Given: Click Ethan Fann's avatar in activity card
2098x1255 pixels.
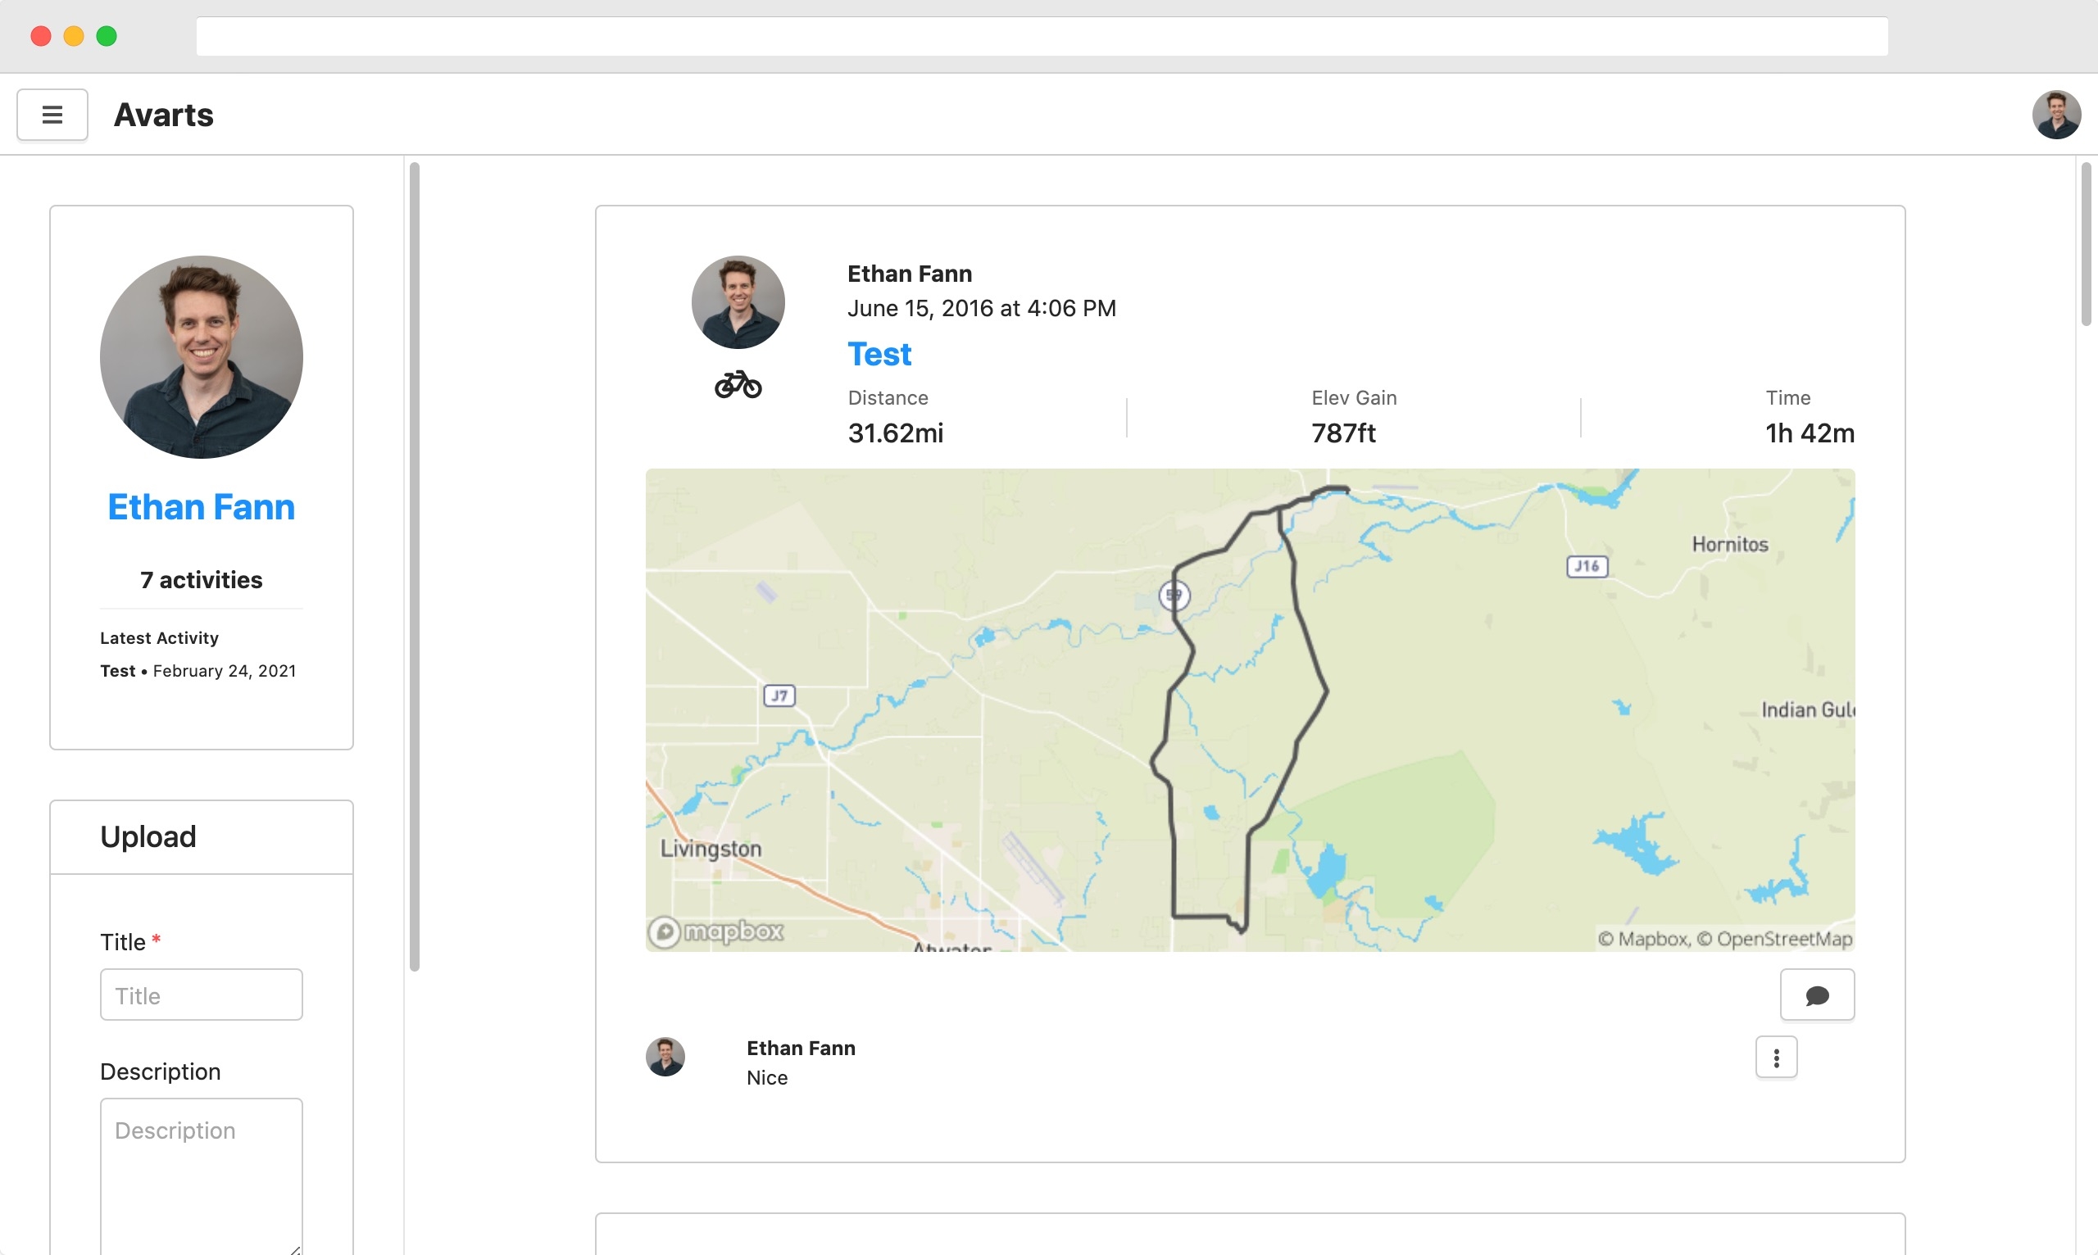Looking at the screenshot, I should click(x=738, y=302).
